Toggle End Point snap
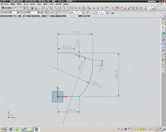Viewport: 166px width, 132px height. (75, 13)
